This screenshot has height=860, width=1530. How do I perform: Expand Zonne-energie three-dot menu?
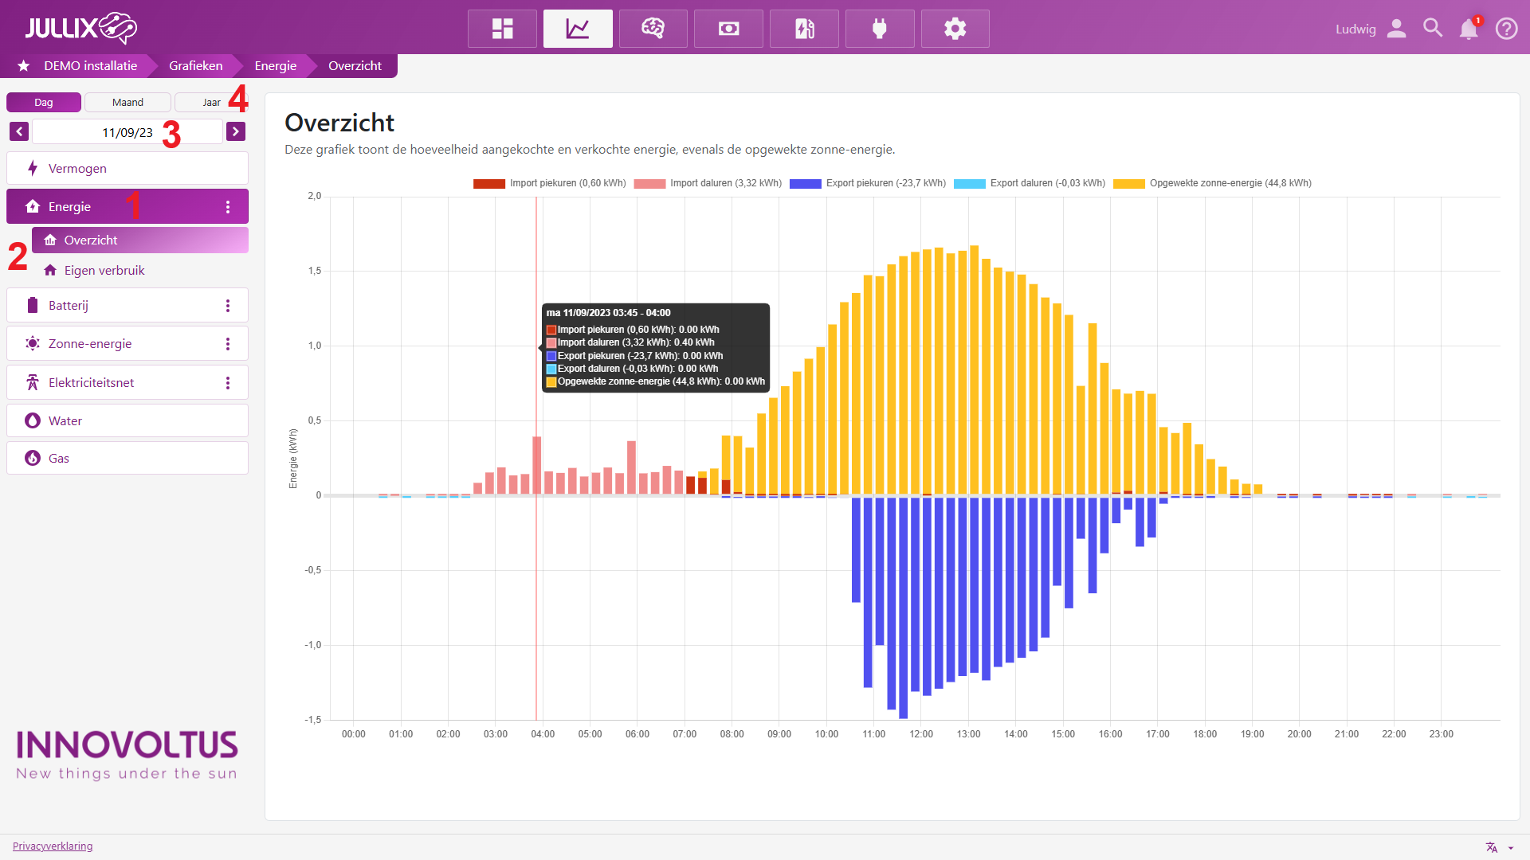coord(228,344)
